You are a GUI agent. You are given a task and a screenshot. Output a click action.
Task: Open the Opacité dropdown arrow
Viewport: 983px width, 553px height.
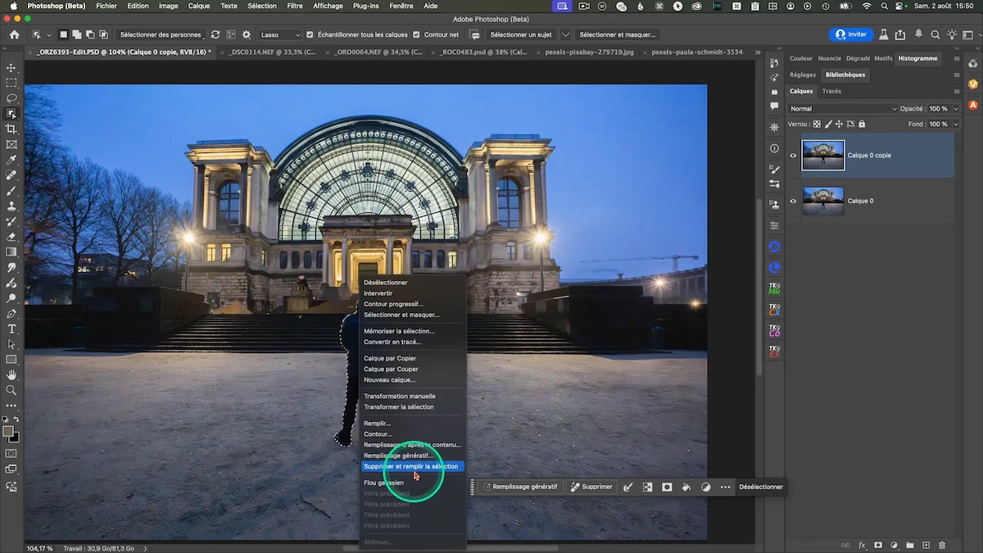[x=955, y=109]
